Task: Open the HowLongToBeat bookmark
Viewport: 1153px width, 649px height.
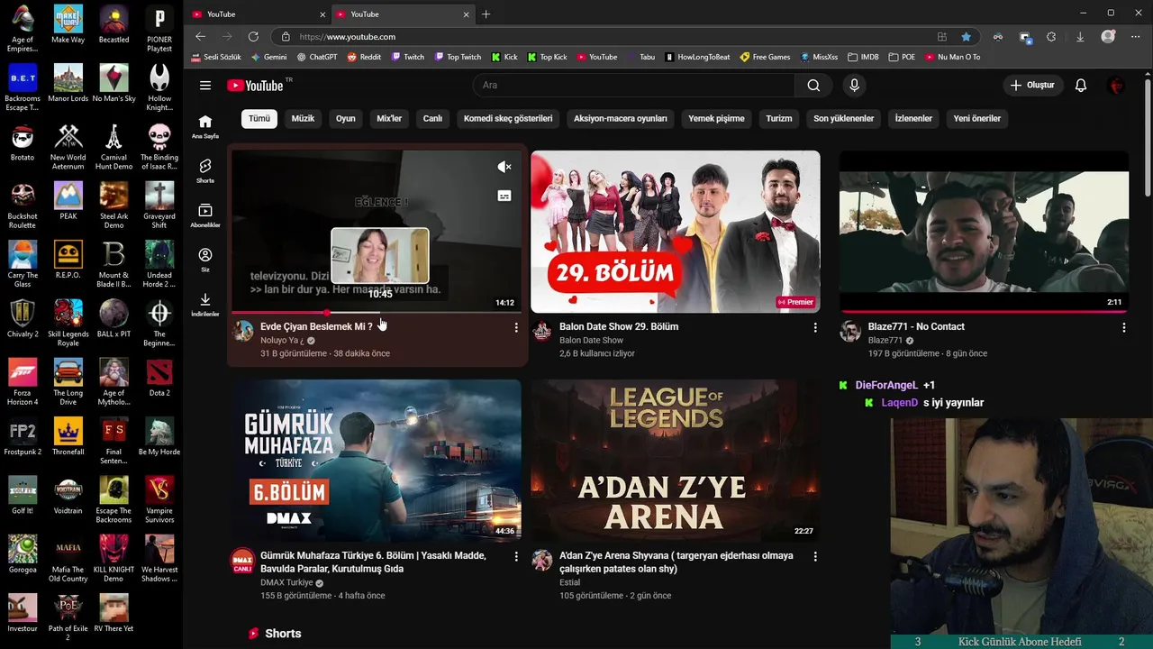Action: [x=698, y=57]
